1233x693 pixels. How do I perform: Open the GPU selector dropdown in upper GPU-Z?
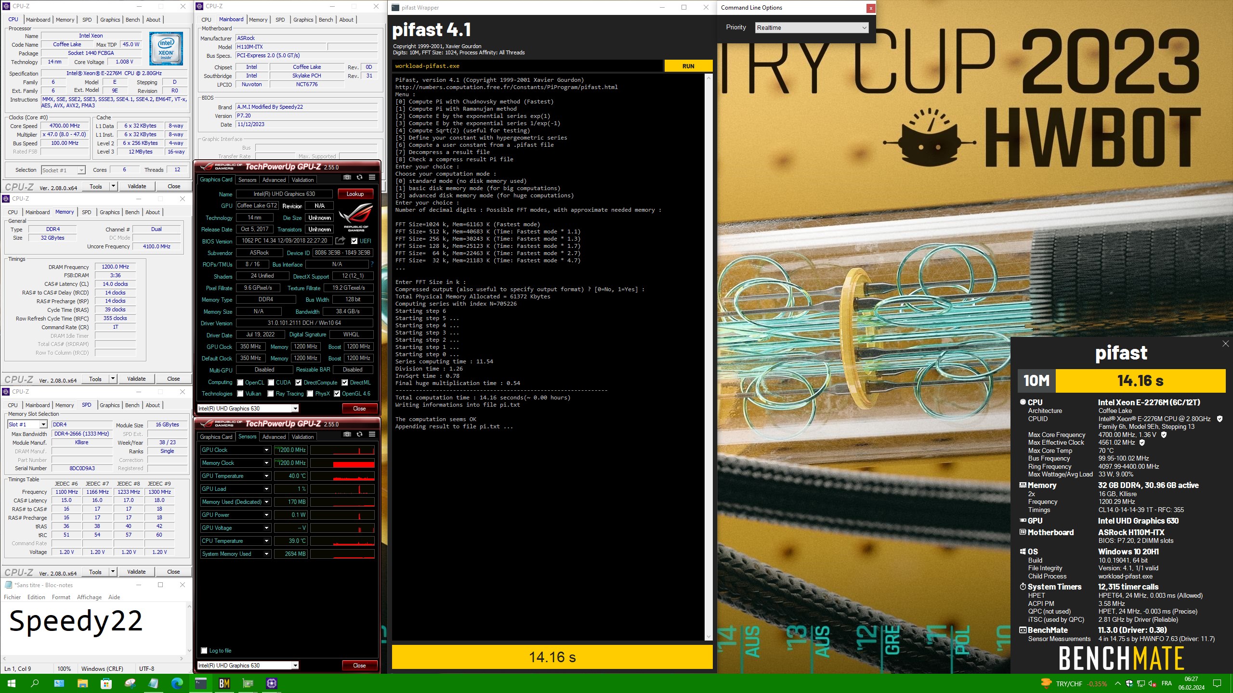click(x=248, y=408)
